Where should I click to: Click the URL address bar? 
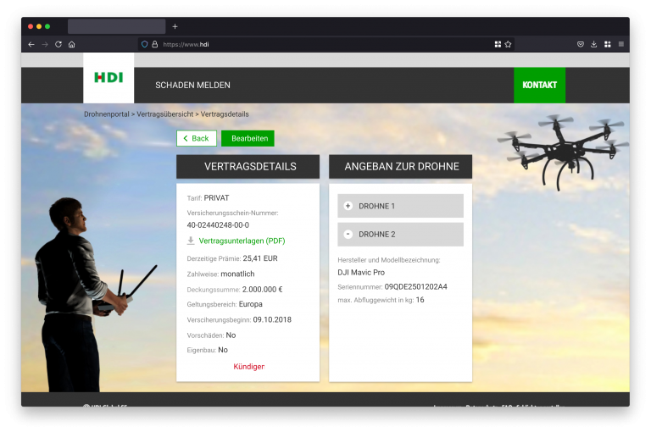(x=322, y=44)
